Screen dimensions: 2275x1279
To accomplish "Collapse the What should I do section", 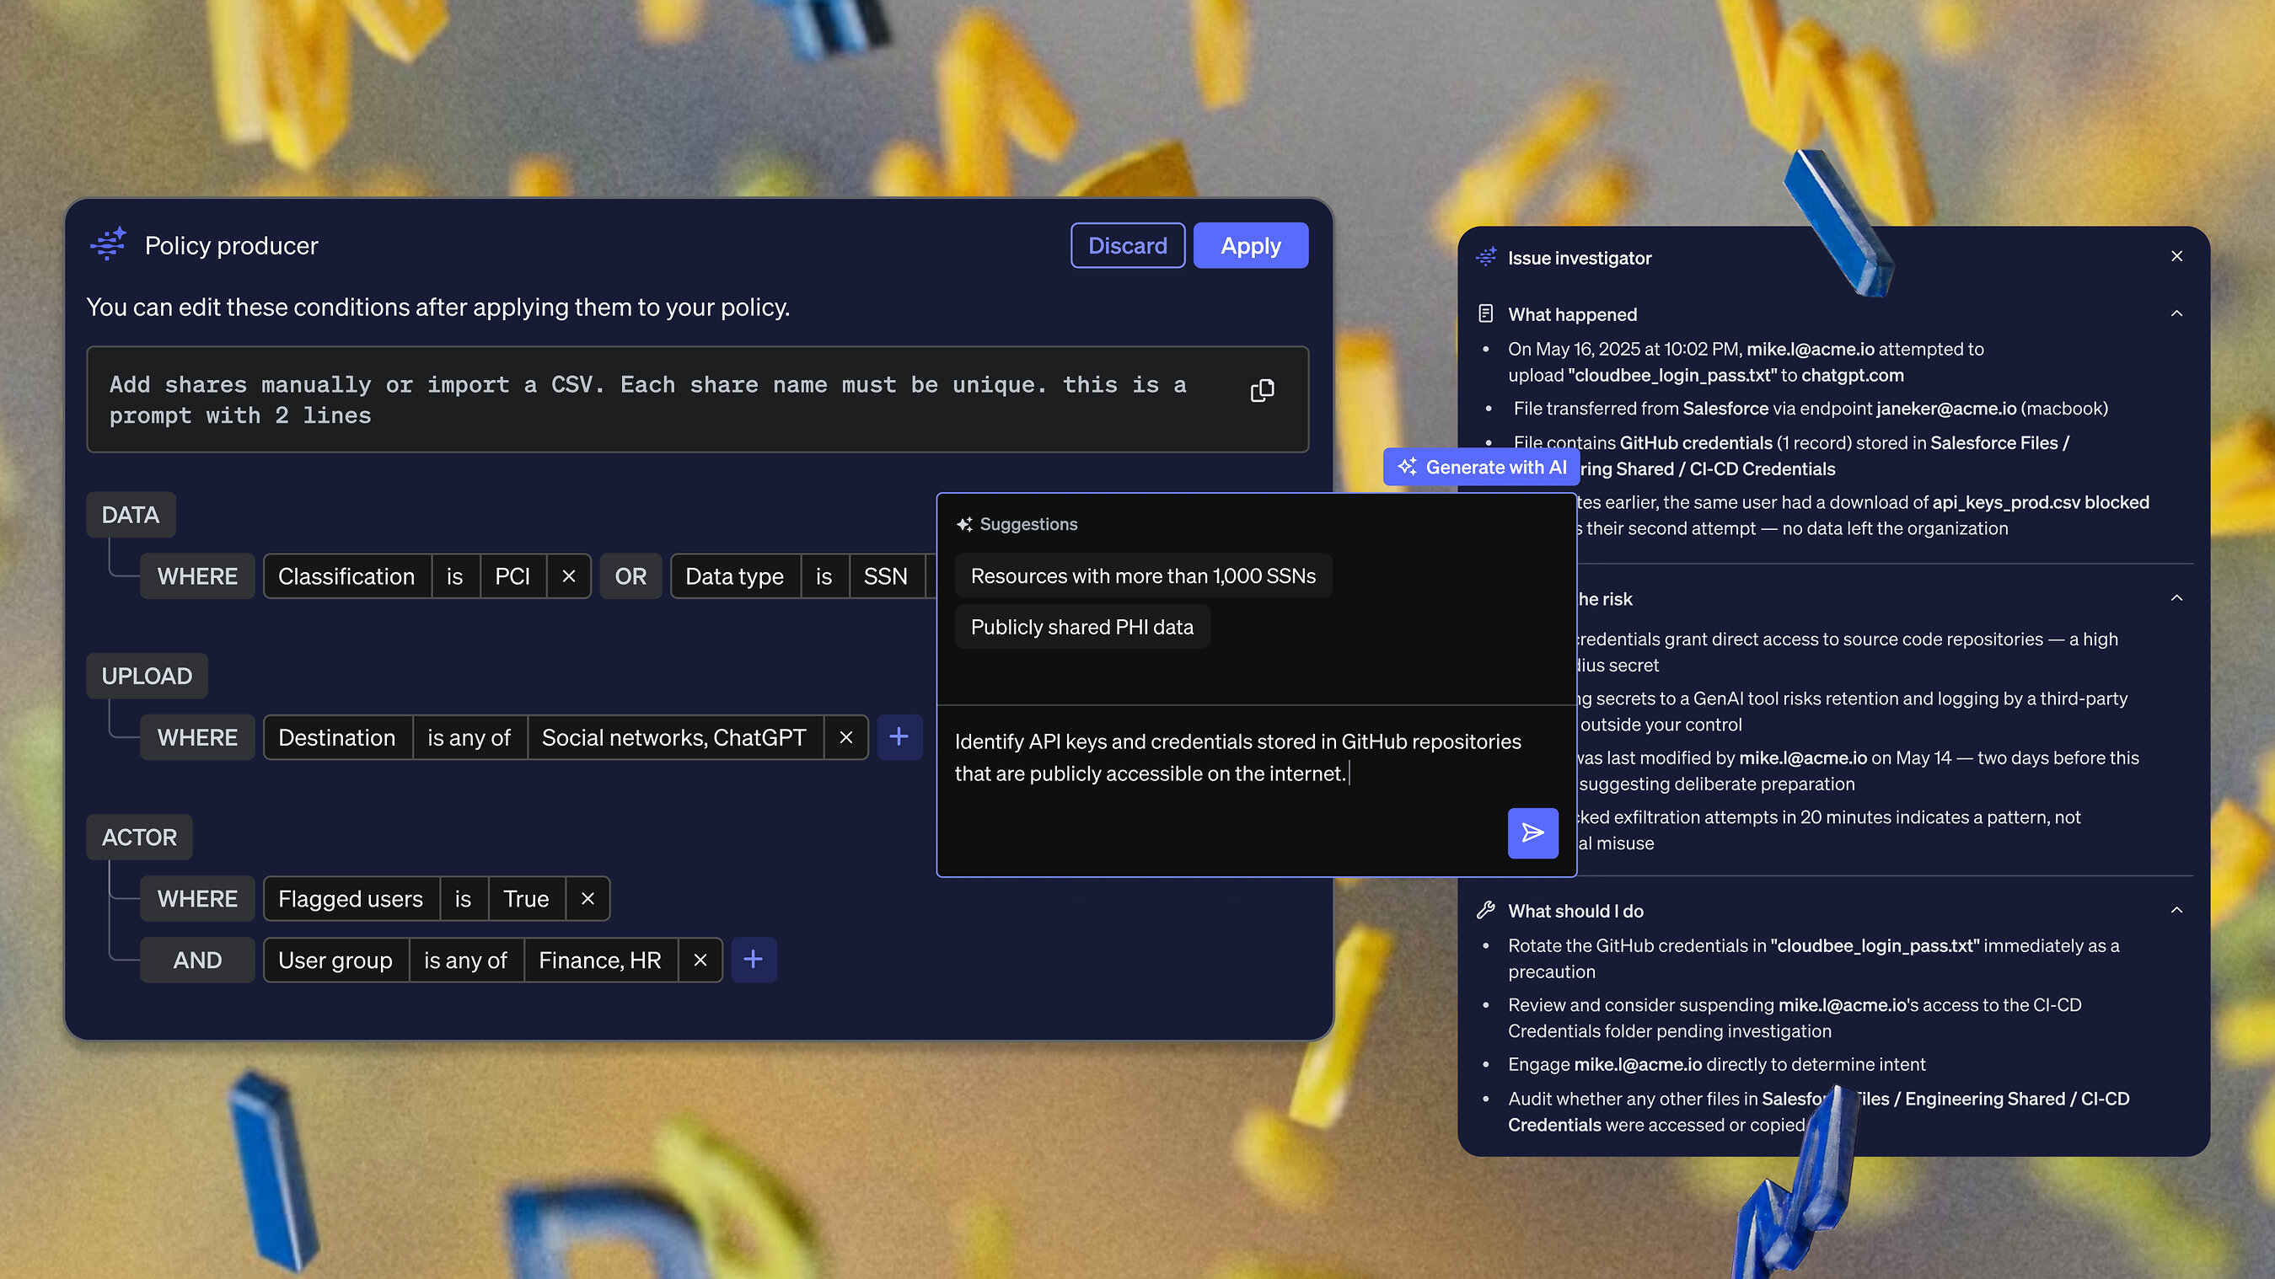I will (2177, 910).
